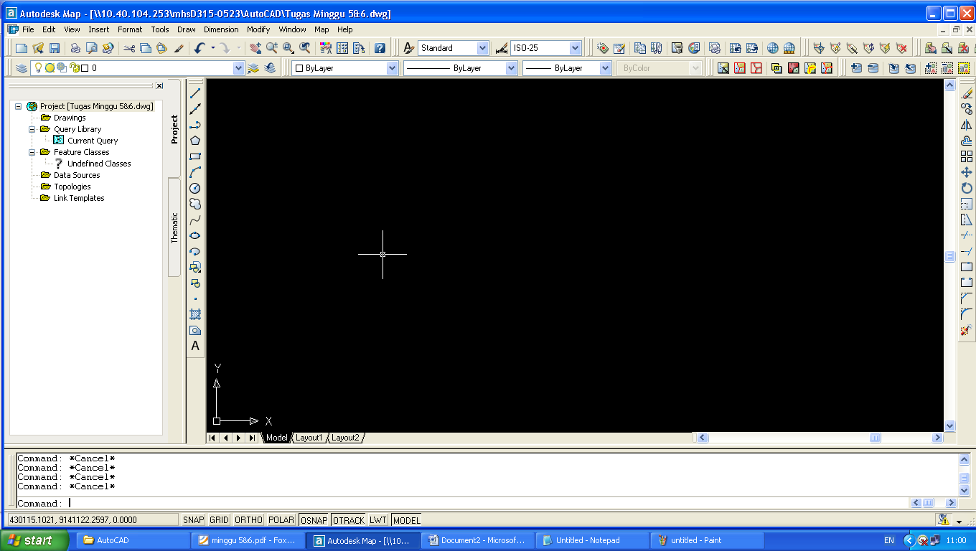Open the Hatch tool
Image resolution: width=976 pixels, height=551 pixels.
pyautogui.click(x=195, y=314)
